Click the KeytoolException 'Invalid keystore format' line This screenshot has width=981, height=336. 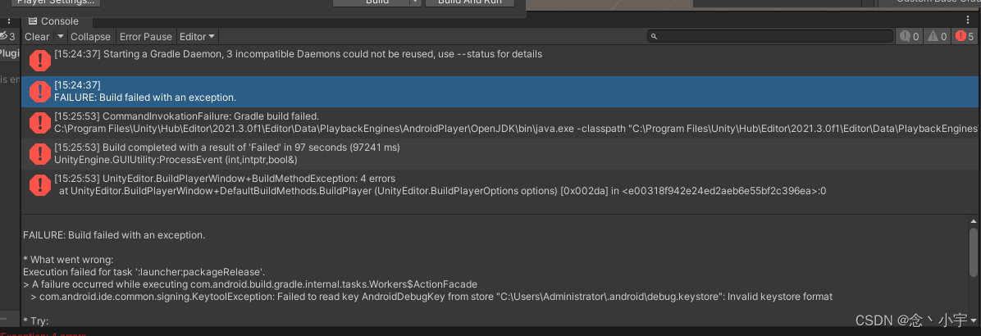(x=431, y=296)
